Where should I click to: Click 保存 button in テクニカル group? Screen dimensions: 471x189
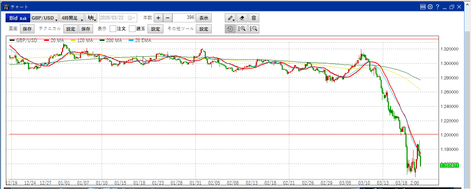(x=86, y=29)
